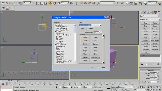Toggle the Set Key mode button

pos(115,90)
